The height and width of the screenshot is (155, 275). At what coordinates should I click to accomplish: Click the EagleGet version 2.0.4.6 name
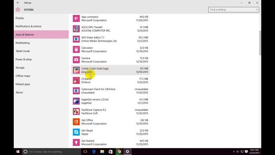tap(95, 99)
